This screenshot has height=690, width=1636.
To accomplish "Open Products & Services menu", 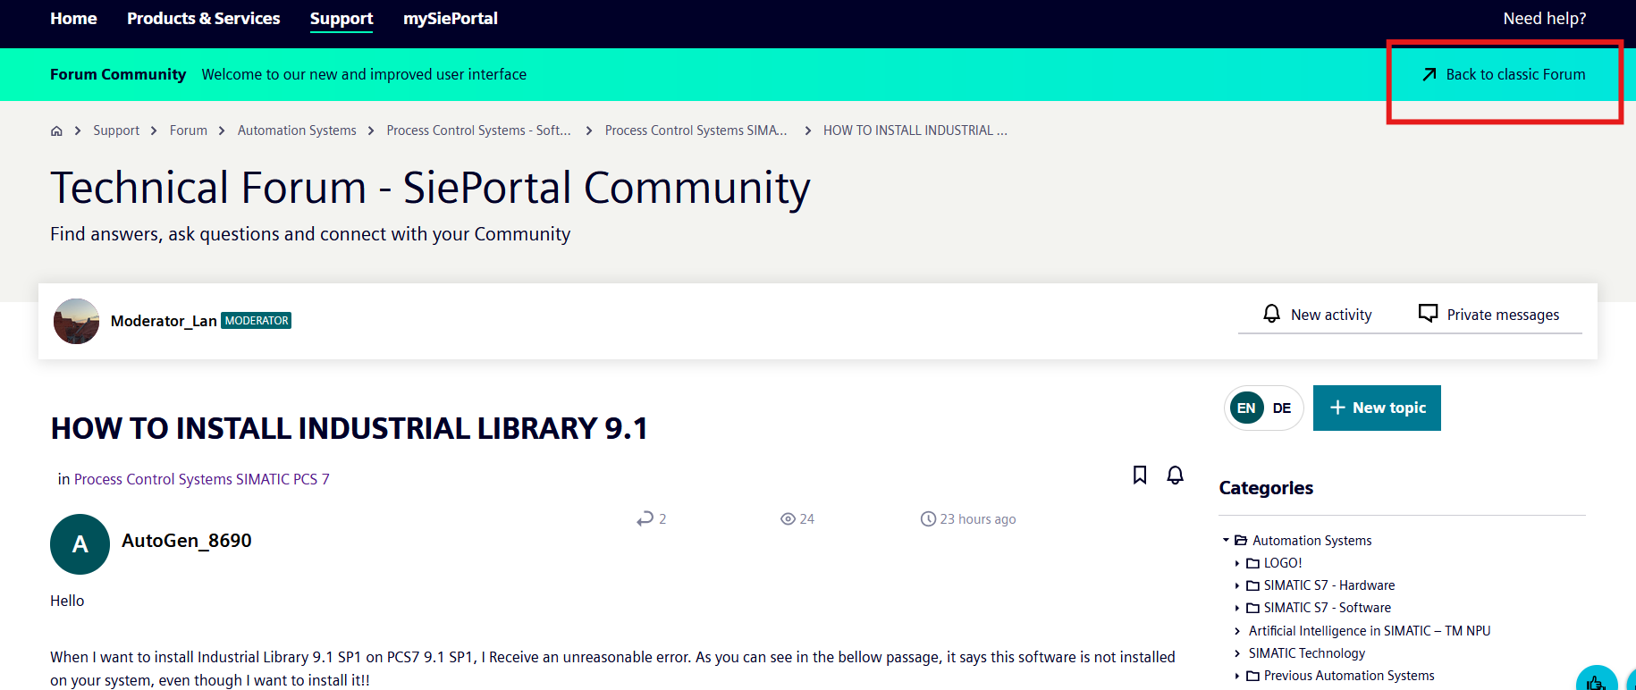I will (204, 19).
